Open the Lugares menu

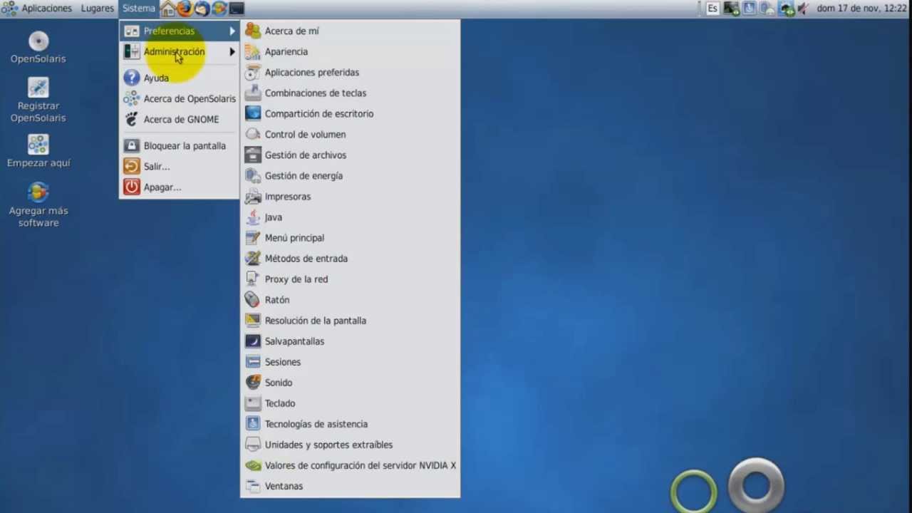tap(97, 9)
